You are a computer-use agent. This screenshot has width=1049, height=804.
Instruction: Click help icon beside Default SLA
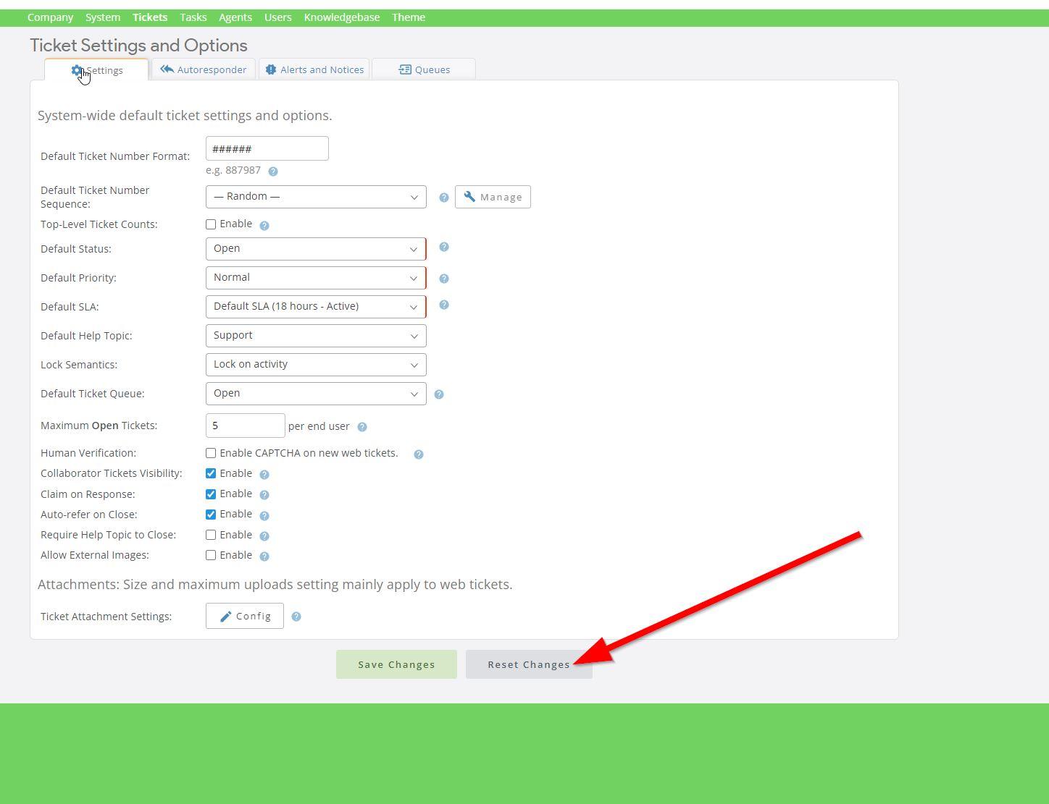click(444, 305)
